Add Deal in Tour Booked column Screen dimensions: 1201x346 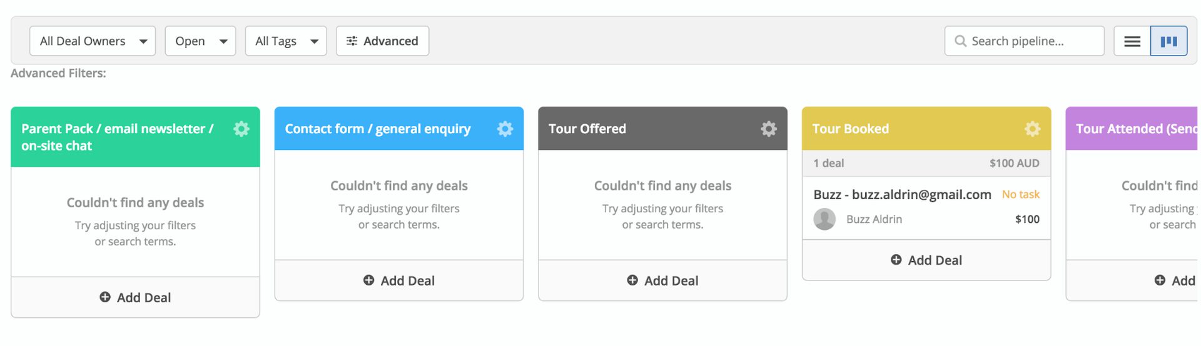click(926, 260)
